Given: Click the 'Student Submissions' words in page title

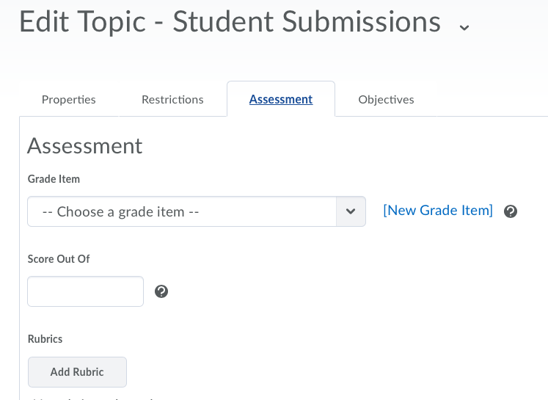Looking at the screenshot, I should click(307, 23).
